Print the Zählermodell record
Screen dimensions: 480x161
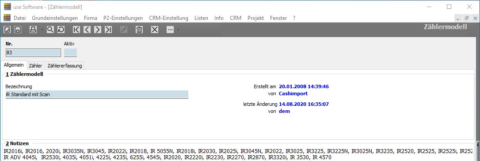[x=33, y=30]
